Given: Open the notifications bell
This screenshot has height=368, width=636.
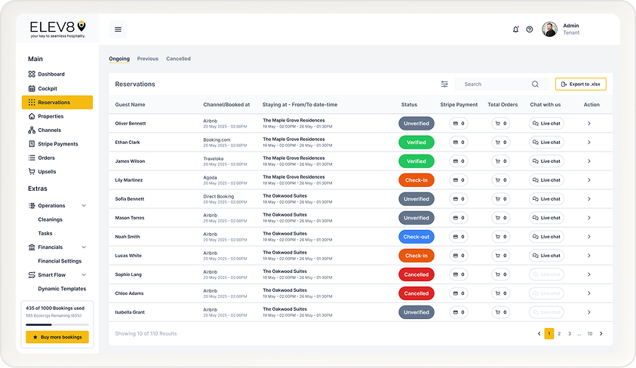Looking at the screenshot, I should coord(516,29).
